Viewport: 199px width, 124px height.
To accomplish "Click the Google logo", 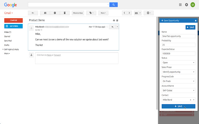I will coord(10,5).
